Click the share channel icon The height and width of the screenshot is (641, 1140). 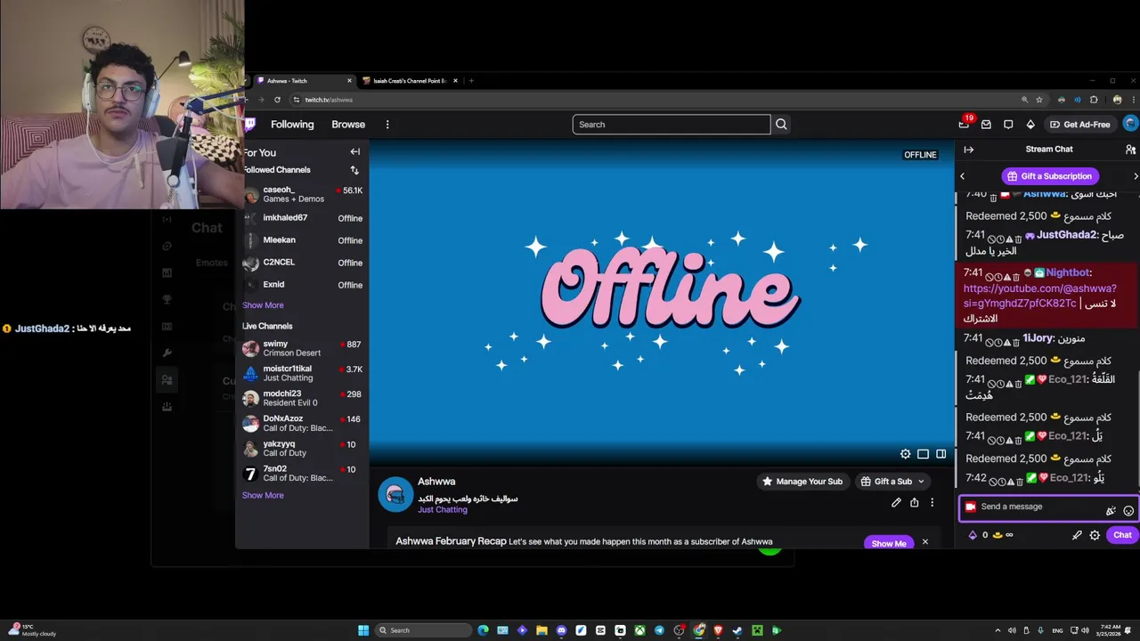click(914, 502)
